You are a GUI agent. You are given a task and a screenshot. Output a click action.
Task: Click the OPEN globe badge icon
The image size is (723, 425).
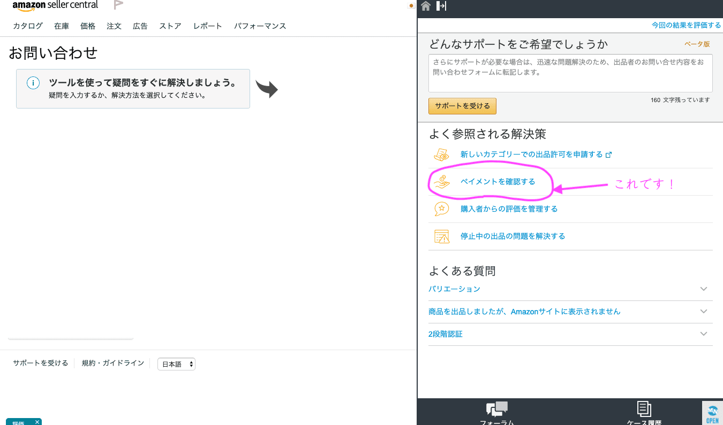click(x=712, y=413)
